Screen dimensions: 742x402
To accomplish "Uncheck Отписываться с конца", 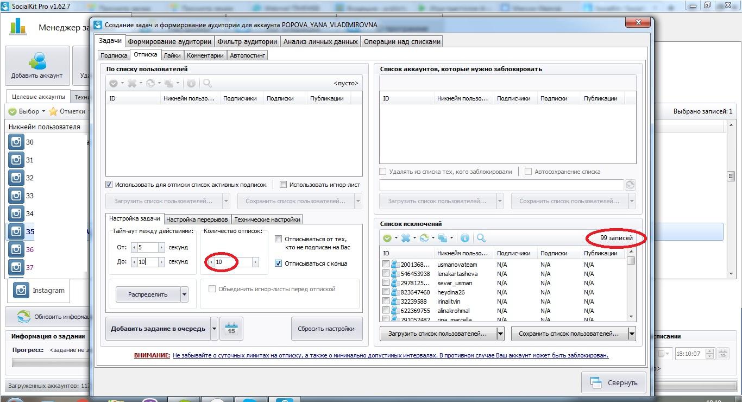I will [278, 263].
